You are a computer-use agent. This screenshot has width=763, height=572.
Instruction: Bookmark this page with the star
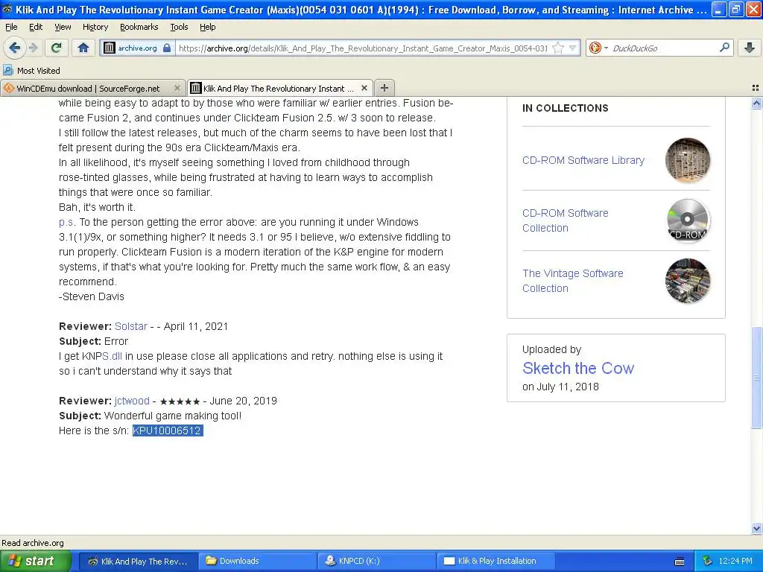point(558,48)
